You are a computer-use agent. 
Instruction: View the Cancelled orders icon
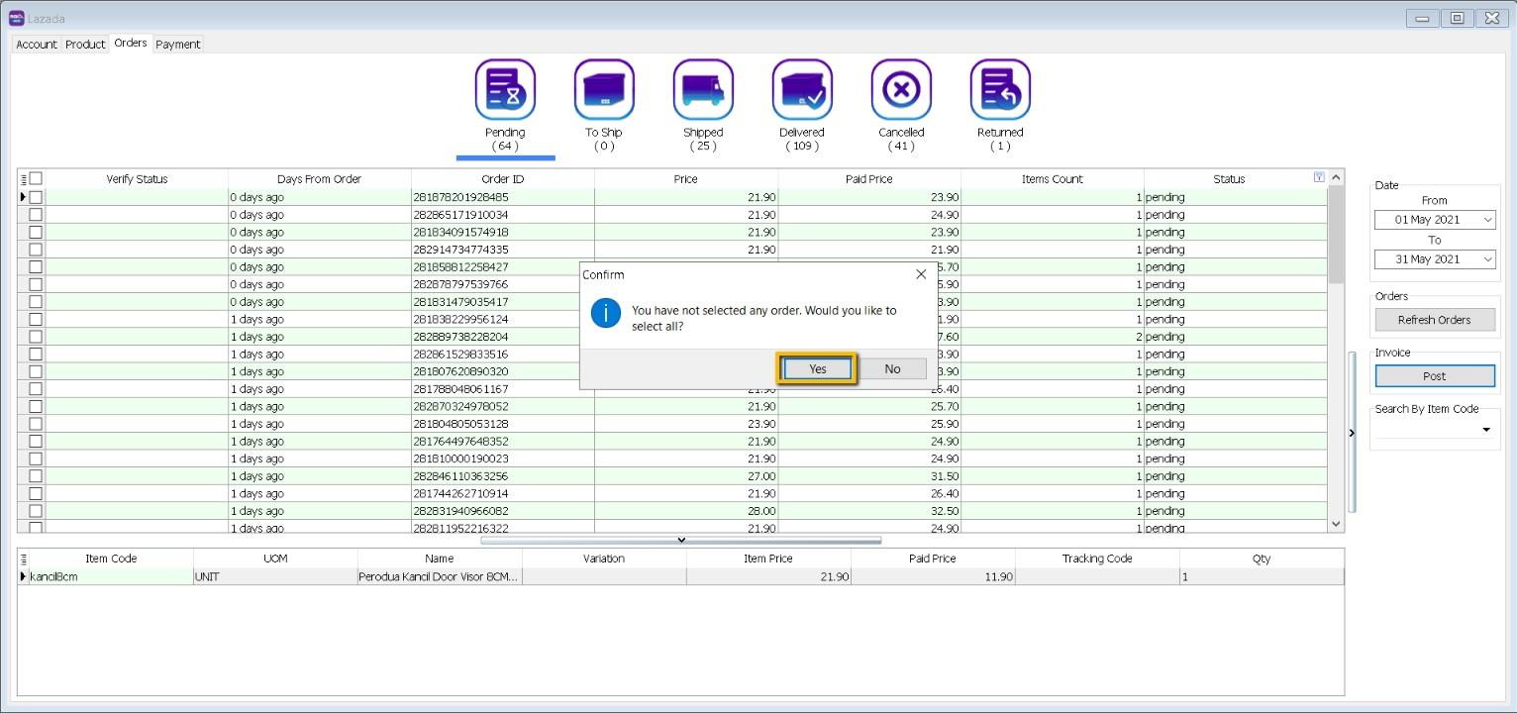click(901, 90)
